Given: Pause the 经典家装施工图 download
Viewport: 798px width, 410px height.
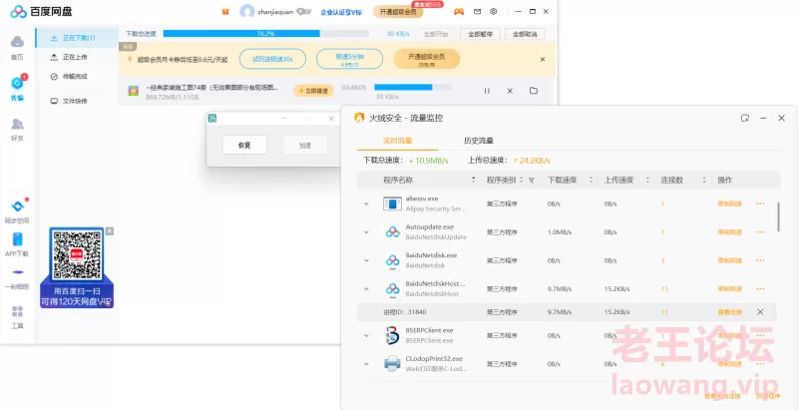Looking at the screenshot, I should (487, 91).
